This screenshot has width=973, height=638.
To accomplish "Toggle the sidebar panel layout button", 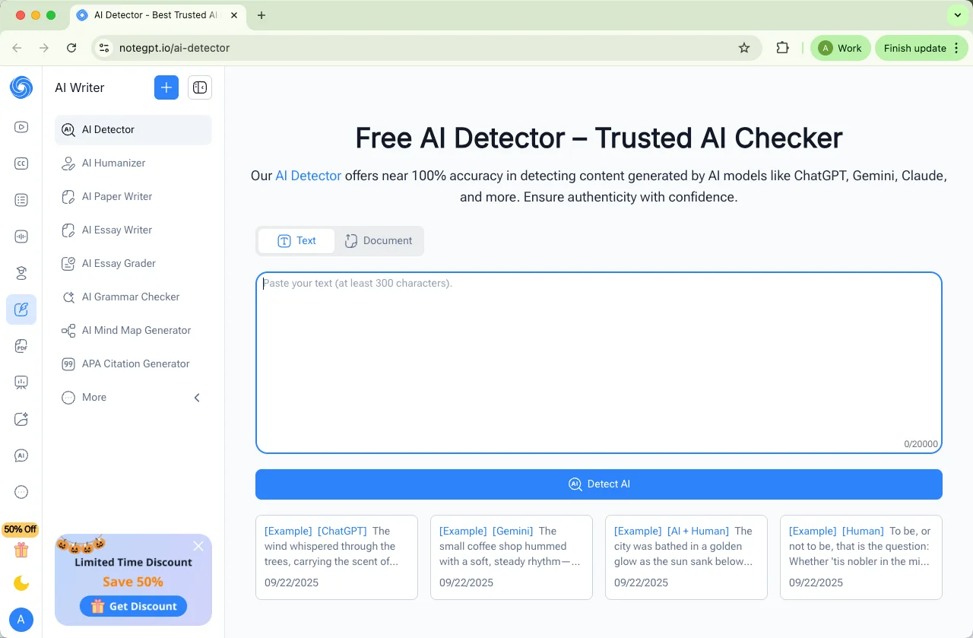I will (x=200, y=87).
